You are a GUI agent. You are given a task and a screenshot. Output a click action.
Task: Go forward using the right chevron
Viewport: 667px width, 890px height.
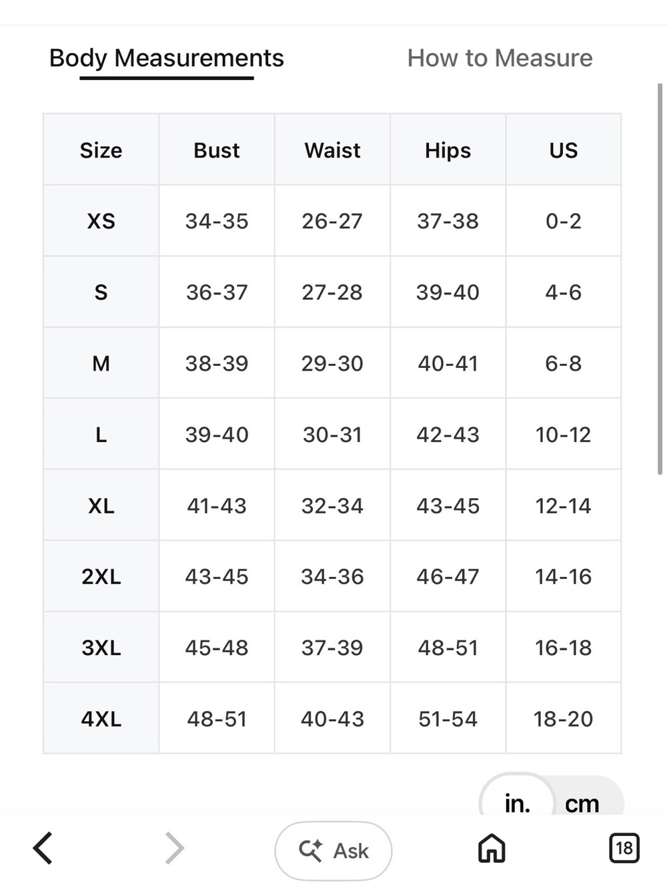click(174, 849)
